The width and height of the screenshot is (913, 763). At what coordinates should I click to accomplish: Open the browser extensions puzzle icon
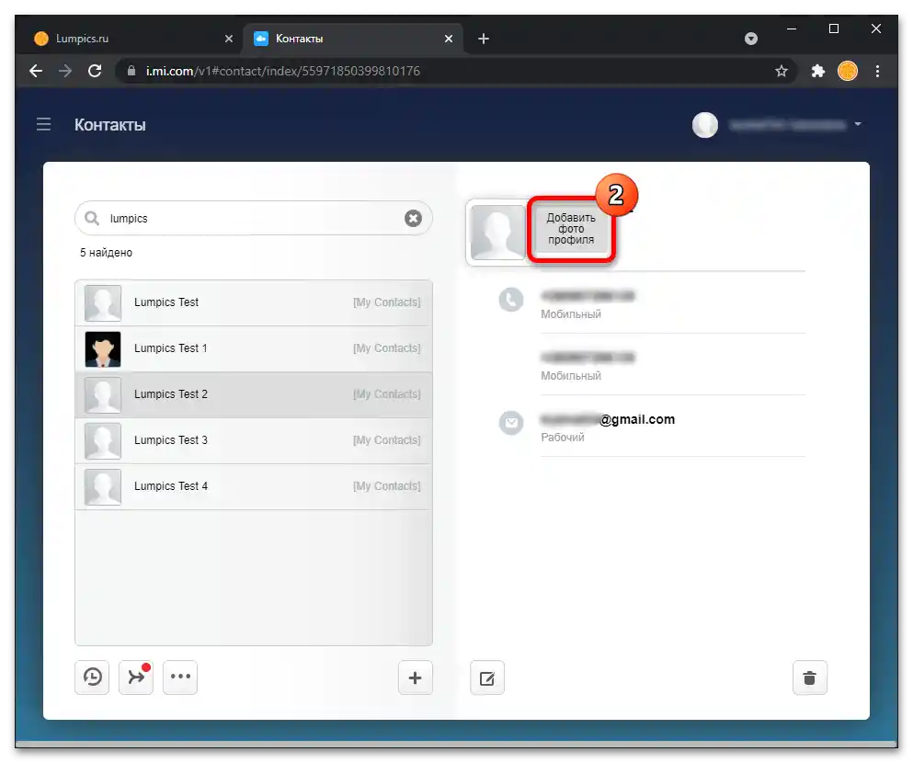tap(818, 71)
